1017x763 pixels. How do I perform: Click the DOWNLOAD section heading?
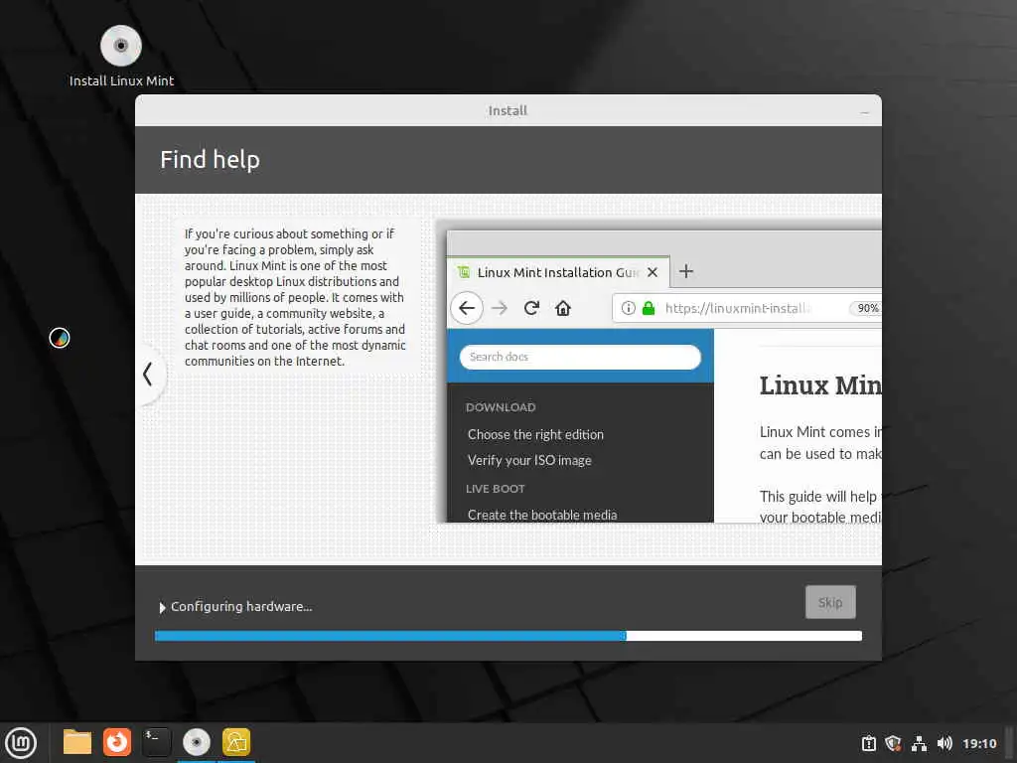coord(501,407)
